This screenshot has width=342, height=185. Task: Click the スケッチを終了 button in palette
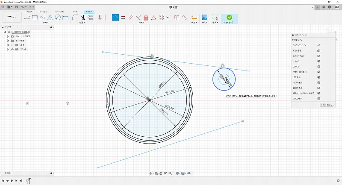point(326,104)
